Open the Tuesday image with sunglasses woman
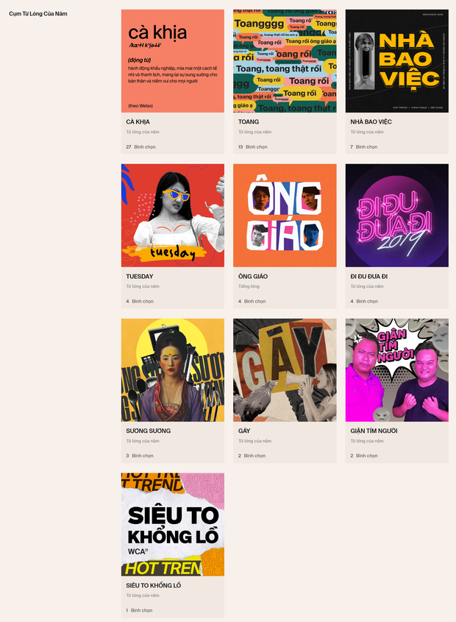Viewport: 456px width, 622px height. 173,216
